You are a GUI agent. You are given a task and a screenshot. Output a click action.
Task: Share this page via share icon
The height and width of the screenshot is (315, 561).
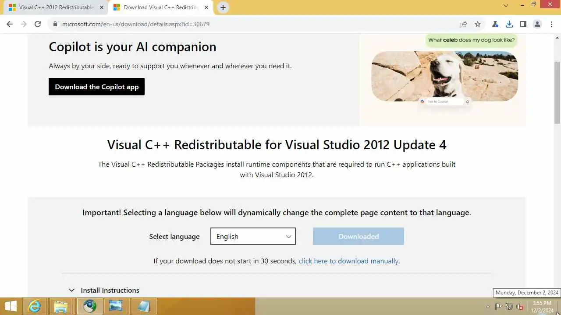[x=463, y=24]
